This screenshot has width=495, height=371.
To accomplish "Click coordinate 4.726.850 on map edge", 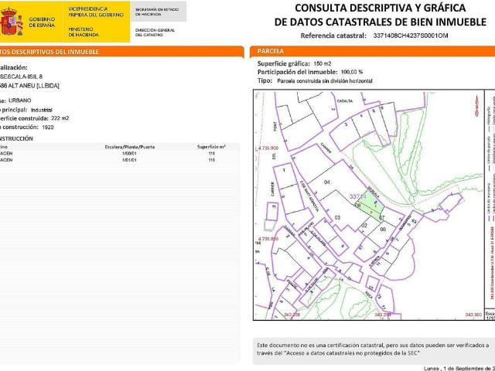I will (268, 239).
